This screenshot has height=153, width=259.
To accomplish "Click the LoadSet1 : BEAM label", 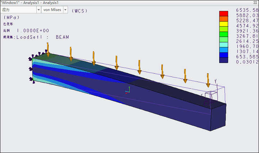I will tap(43, 37).
